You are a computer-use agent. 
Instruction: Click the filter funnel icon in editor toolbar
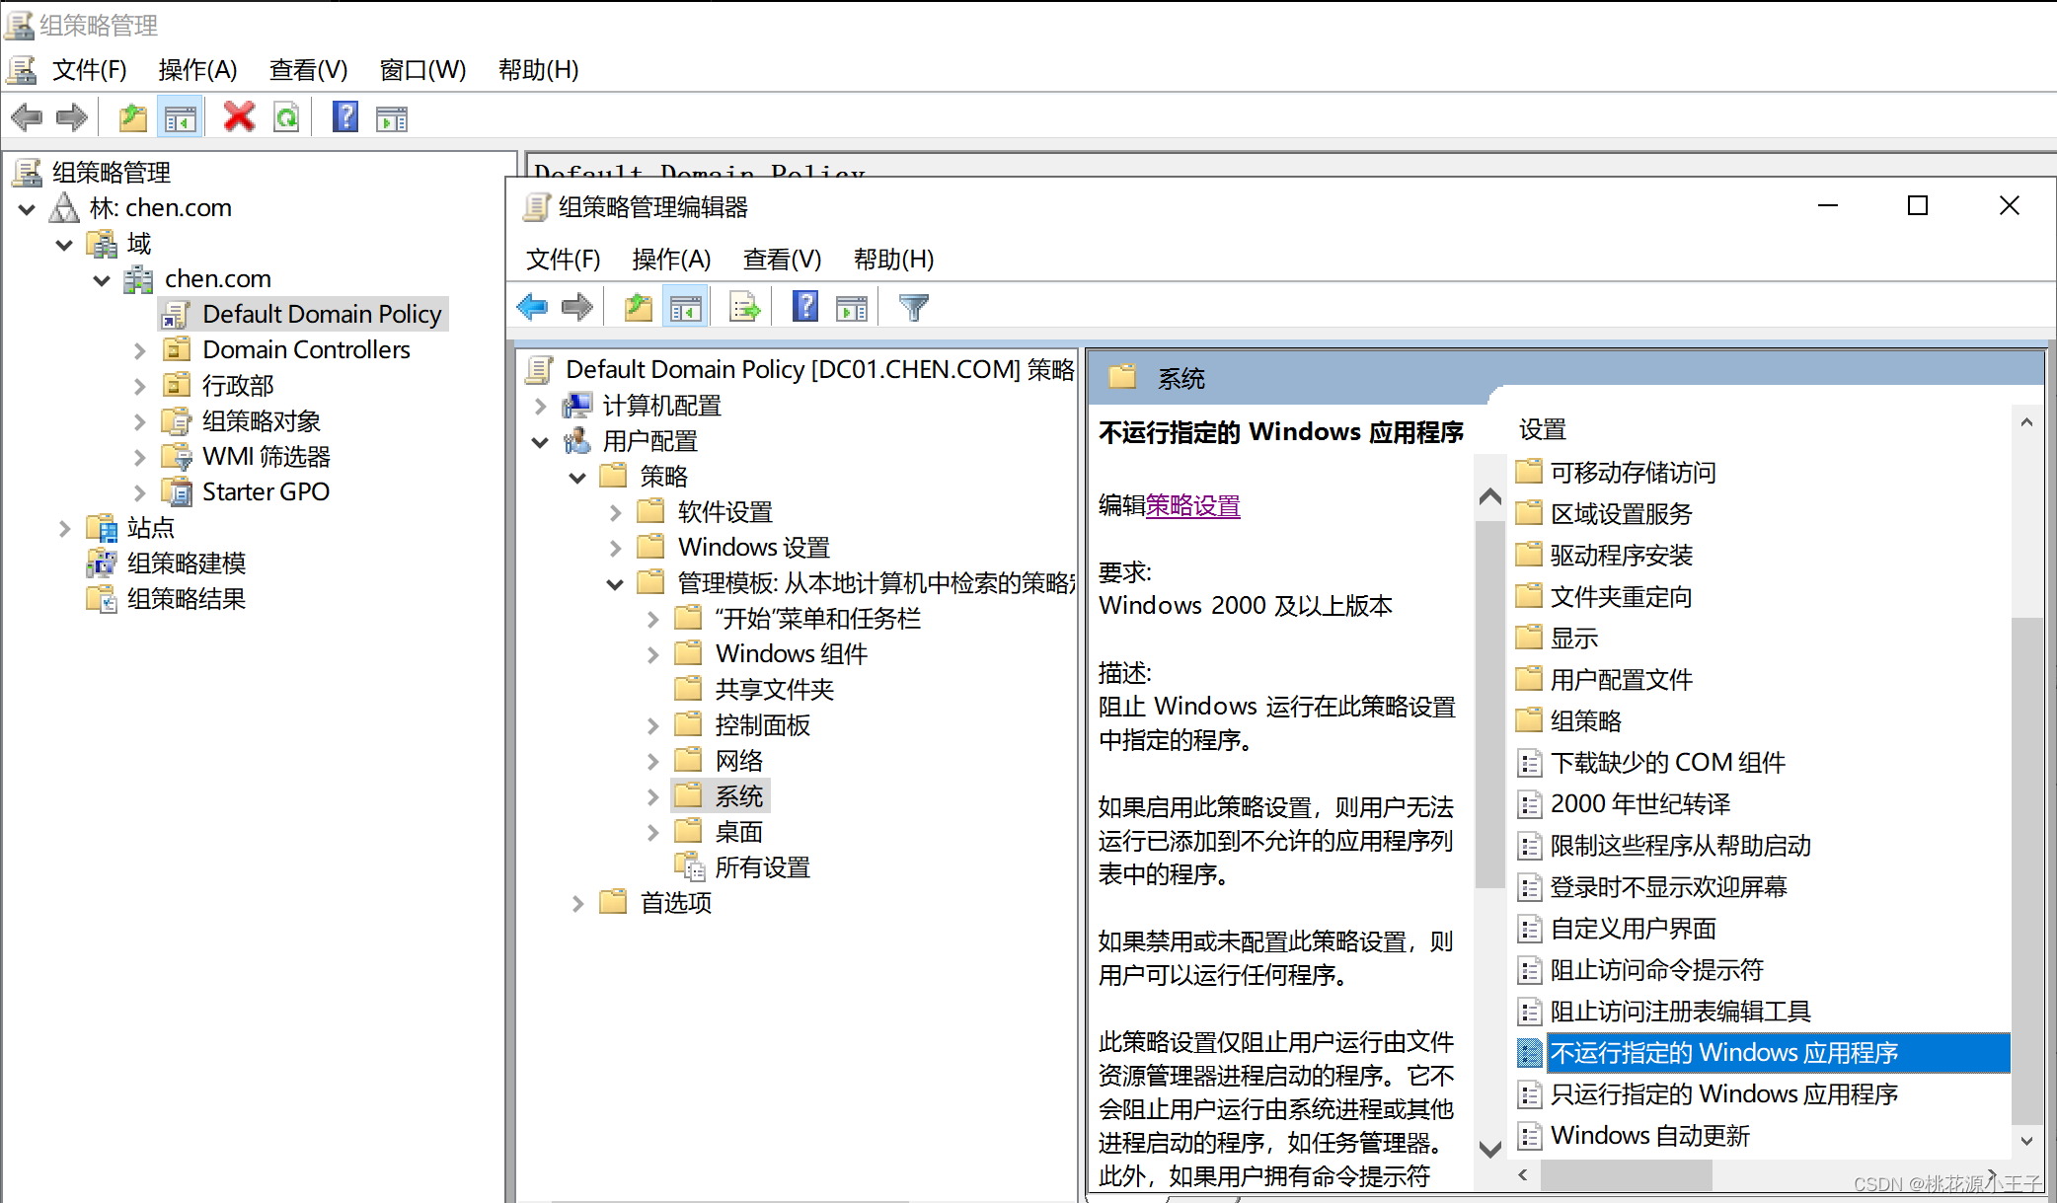[913, 308]
